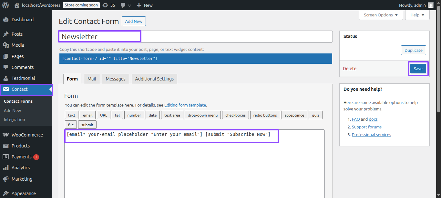Expand the Help dropdown
Screen dimensions: 441x198
point(417,15)
